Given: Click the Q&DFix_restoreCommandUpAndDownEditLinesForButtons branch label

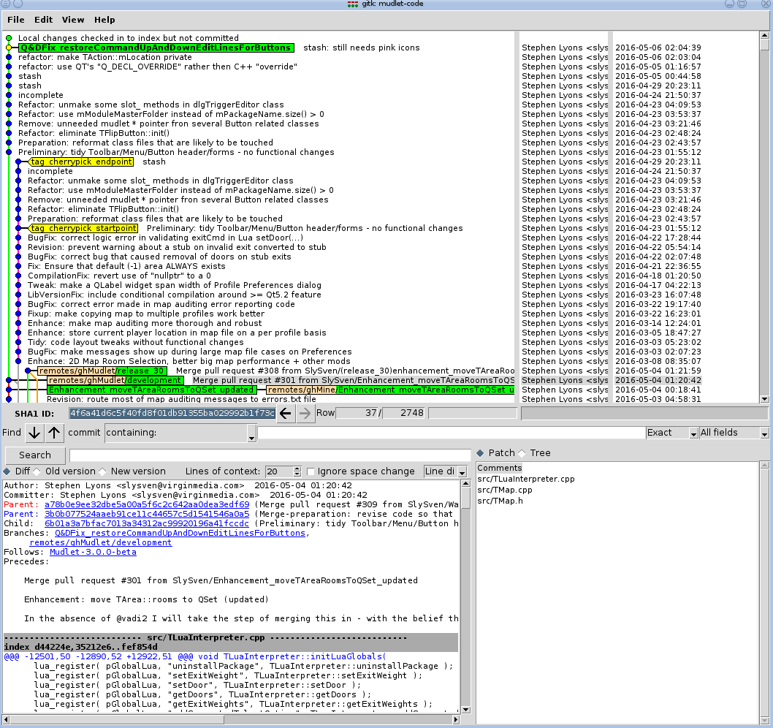Looking at the screenshot, I should (156, 48).
